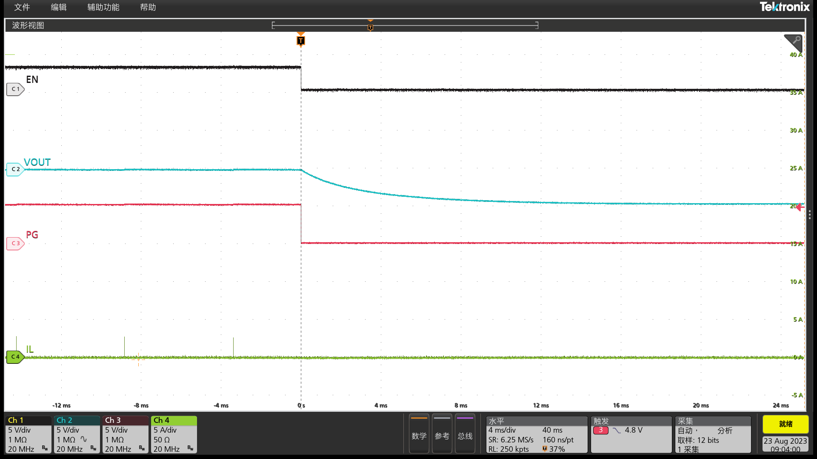
Task: Click the C1 channel handle badge
Action: tap(15, 89)
